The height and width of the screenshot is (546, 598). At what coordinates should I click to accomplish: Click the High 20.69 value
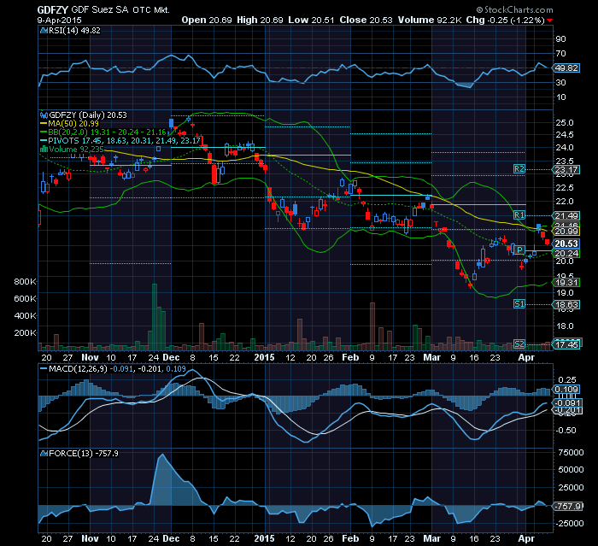(260, 21)
